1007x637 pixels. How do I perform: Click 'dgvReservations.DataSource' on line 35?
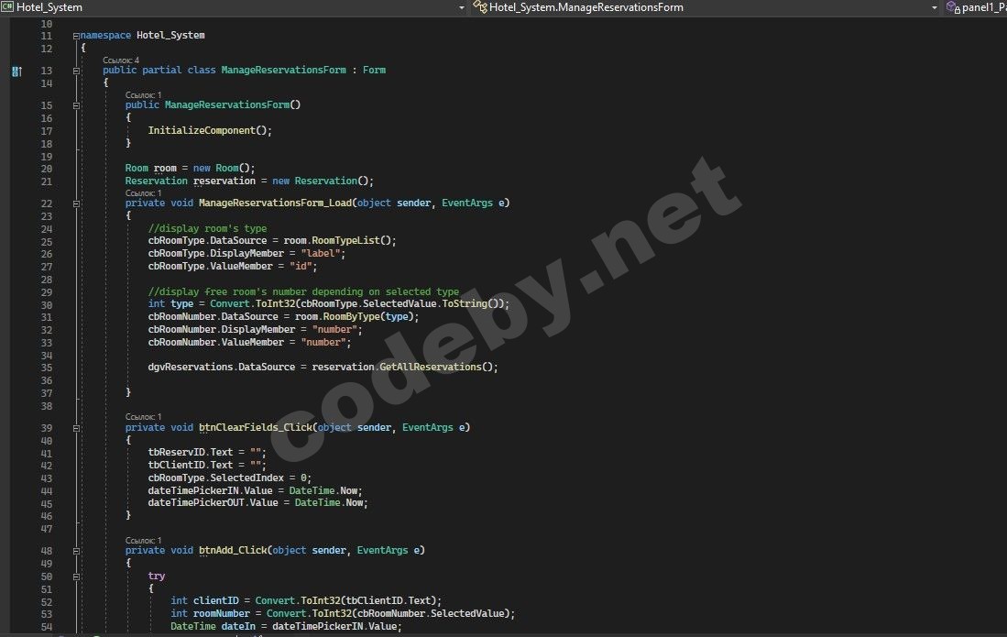222,367
